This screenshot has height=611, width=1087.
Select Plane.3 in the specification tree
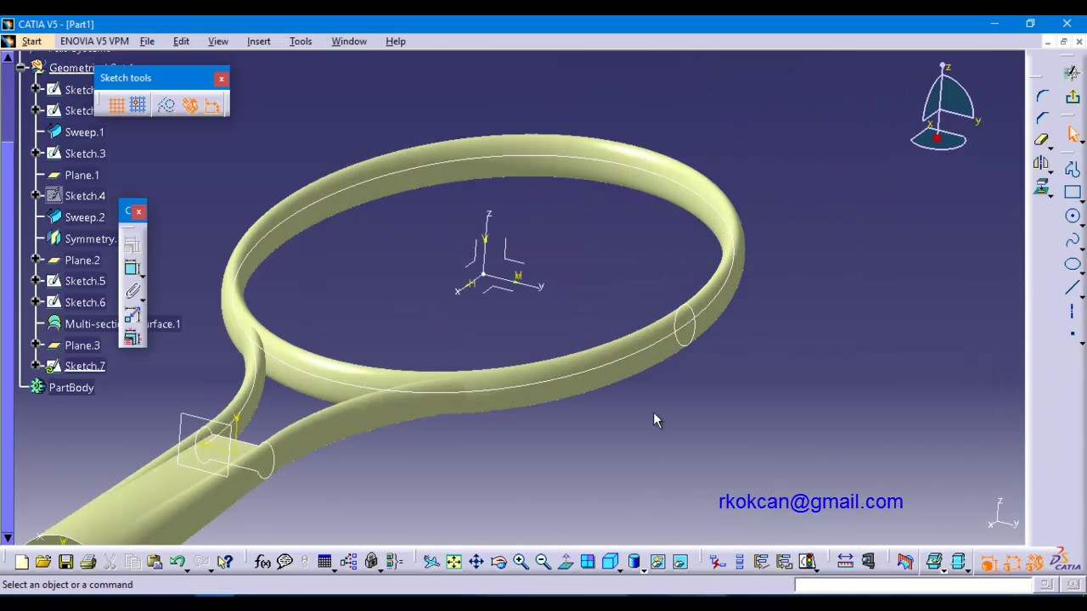point(82,345)
